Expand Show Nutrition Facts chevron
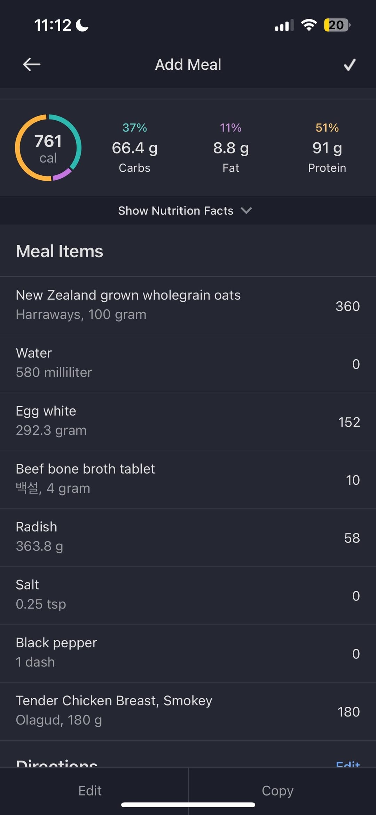 246,211
